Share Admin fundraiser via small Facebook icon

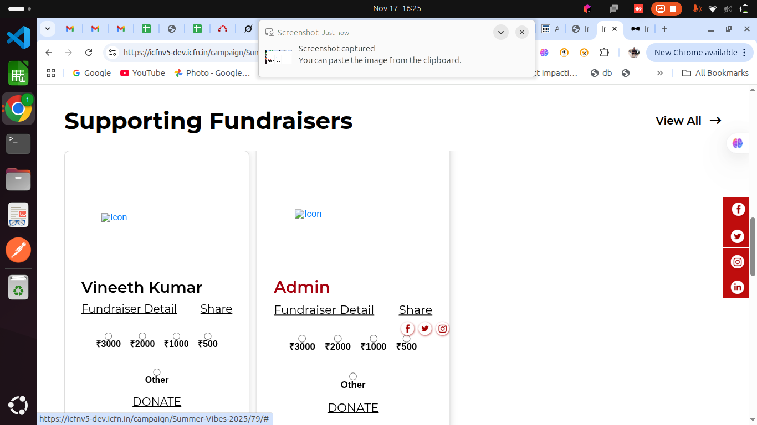pyautogui.click(x=407, y=329)
